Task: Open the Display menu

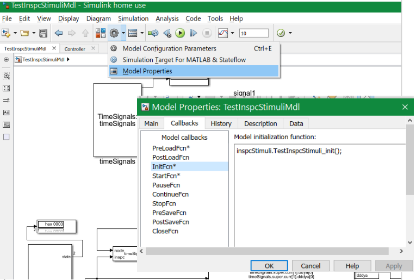Action: [69, 18]
